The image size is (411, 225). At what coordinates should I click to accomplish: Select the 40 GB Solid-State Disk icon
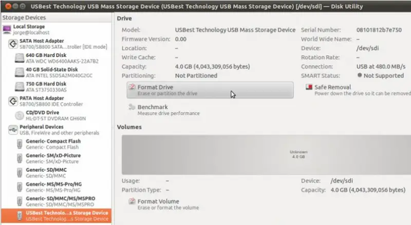click(20, 72)
